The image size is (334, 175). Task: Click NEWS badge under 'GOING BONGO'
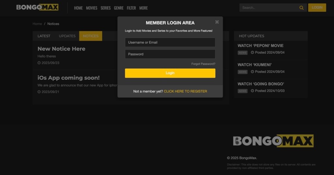242,91
